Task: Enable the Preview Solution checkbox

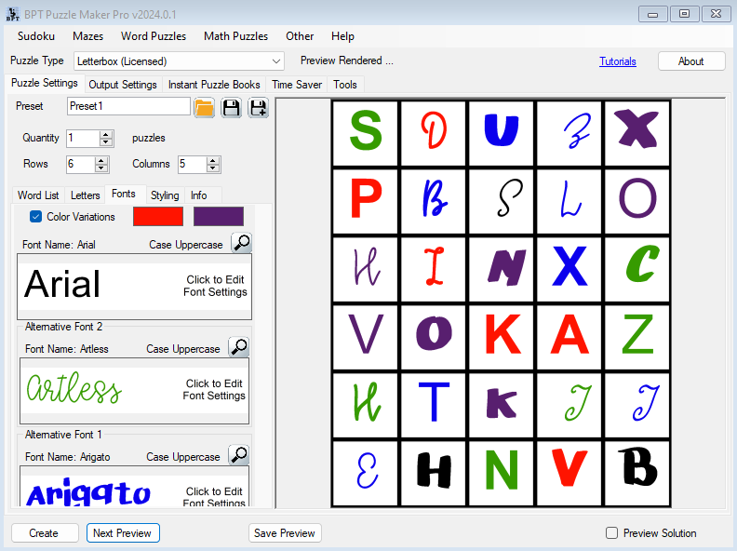Action: coord(611,533)
